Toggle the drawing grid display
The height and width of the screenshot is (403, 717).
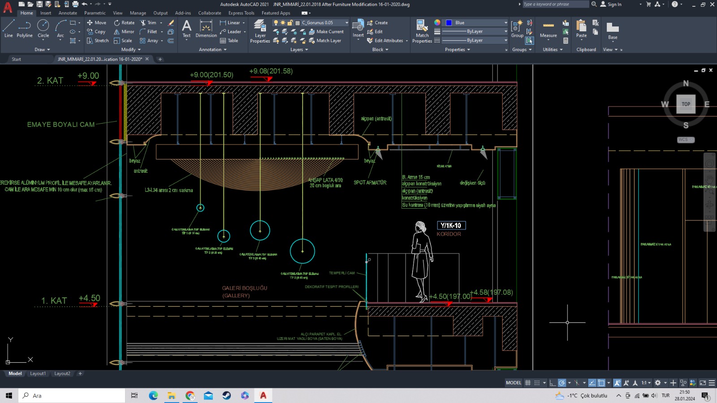click(528, 383)
